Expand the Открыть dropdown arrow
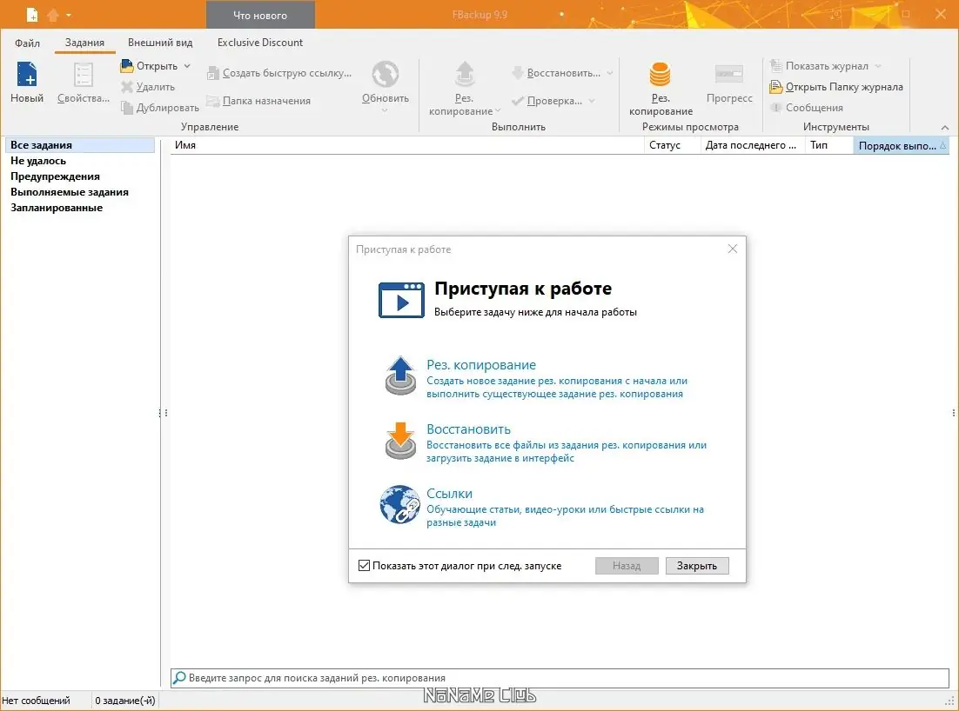 point(187,66)
